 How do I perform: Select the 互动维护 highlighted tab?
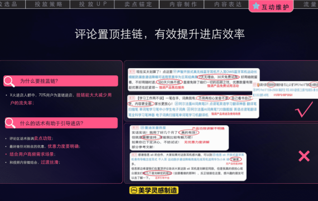(271, 6)
